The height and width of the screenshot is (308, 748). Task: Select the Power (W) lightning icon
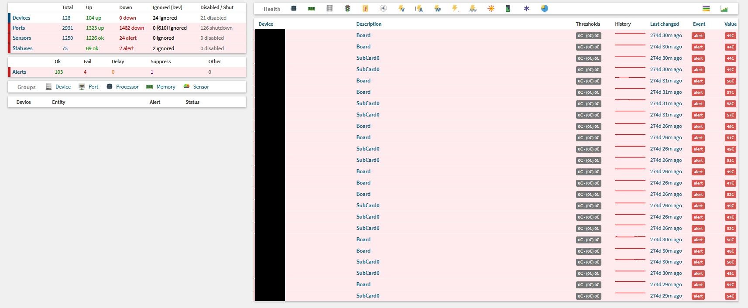437,8
